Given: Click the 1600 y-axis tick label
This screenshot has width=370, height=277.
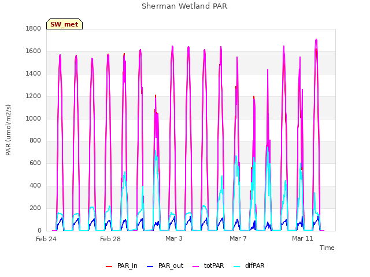Looking at the screenshot, I should 34,51.
